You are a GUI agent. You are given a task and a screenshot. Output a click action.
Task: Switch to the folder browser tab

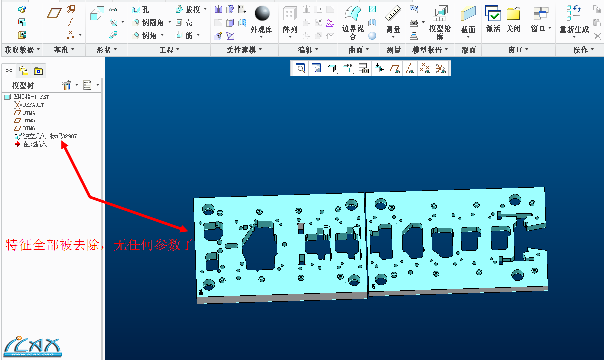pos(23,71)
